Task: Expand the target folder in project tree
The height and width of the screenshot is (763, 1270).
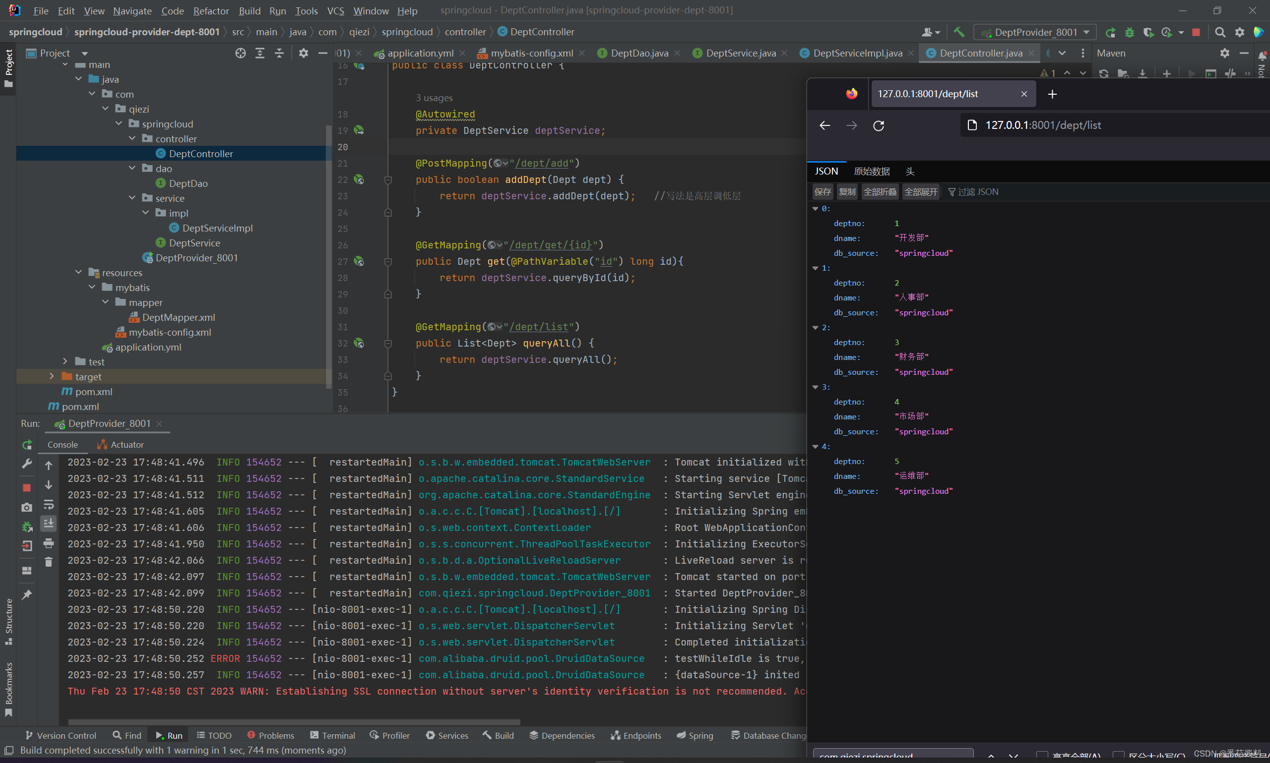Action: pos(52,376)
